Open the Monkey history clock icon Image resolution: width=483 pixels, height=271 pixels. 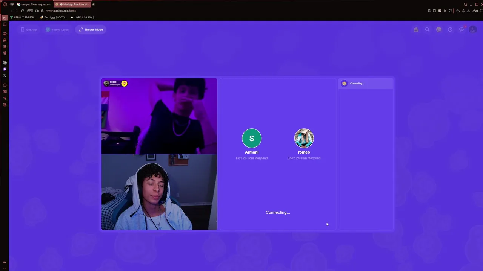(450, 29)
